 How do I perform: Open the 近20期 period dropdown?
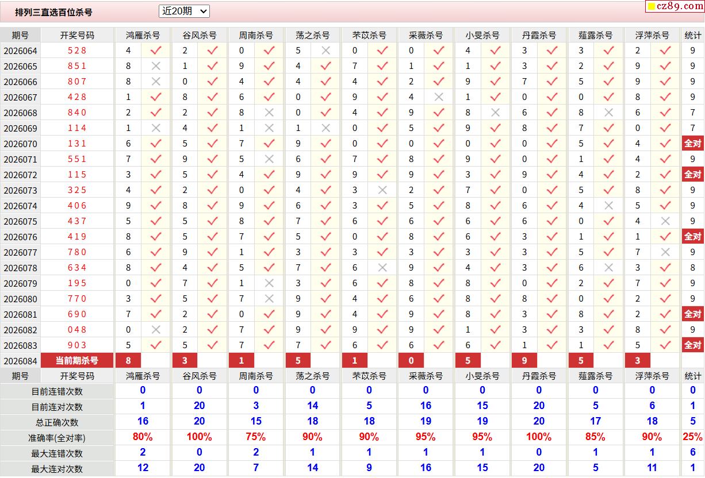point(184,11)
